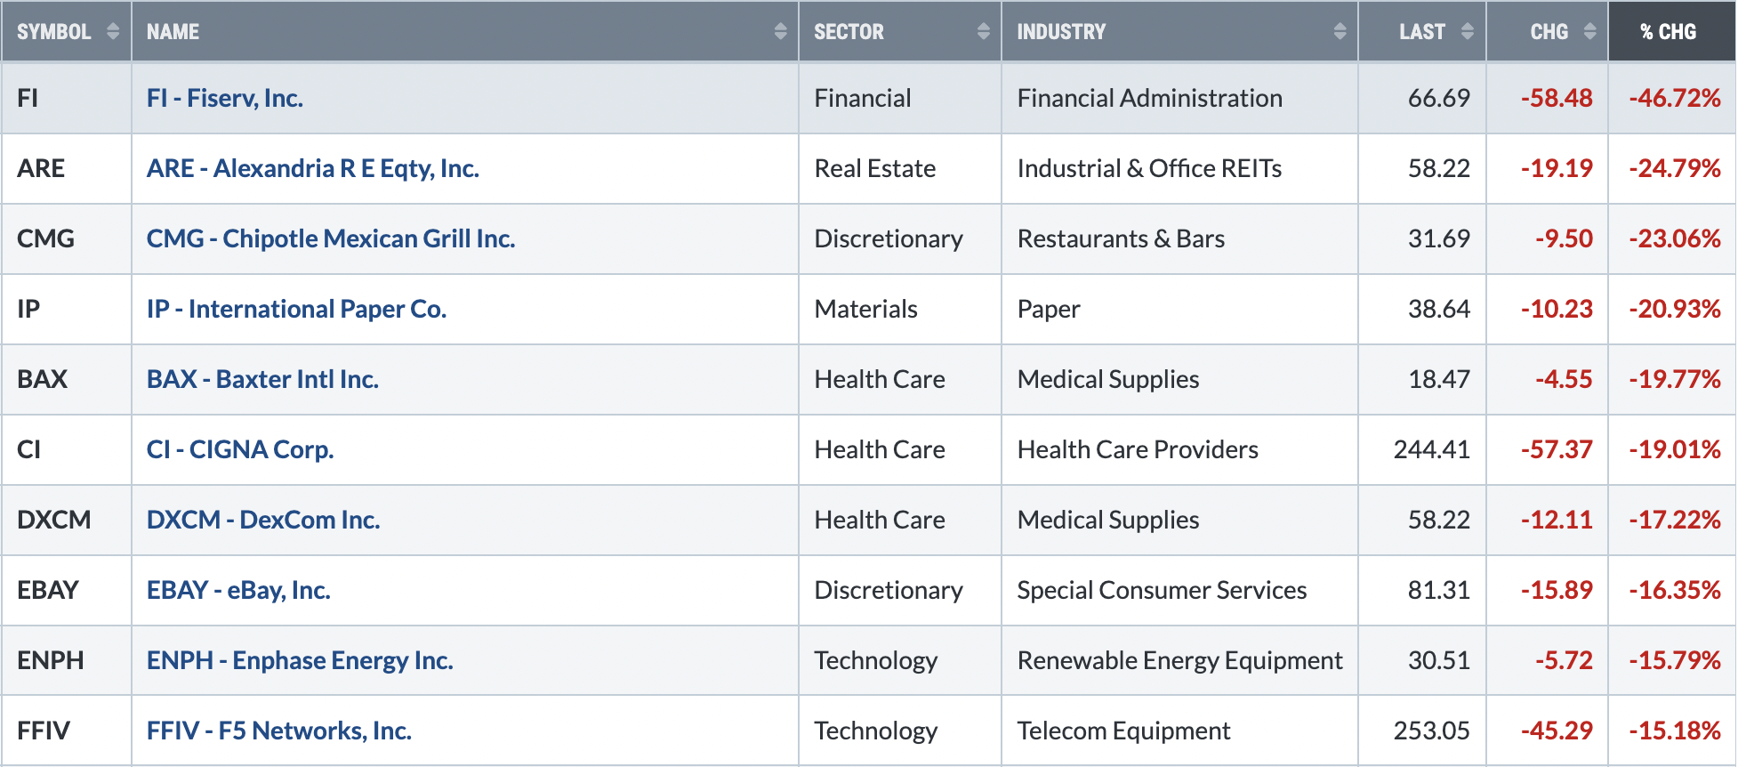
Task: Click sort arrows icon in SECTOR column
Action: 983,31
